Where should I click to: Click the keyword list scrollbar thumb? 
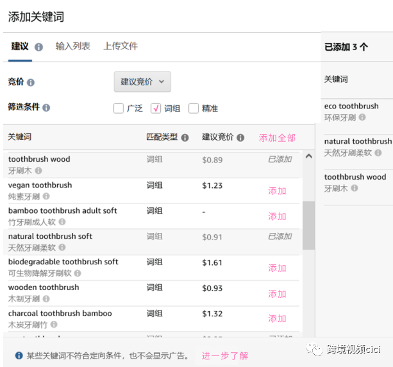pos(308,225)
